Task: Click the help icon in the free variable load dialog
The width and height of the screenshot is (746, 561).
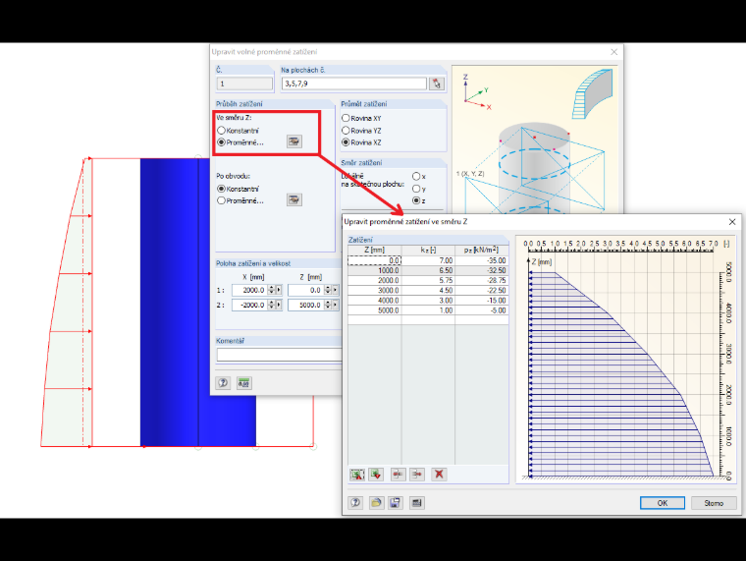Action: click(223, 382)
